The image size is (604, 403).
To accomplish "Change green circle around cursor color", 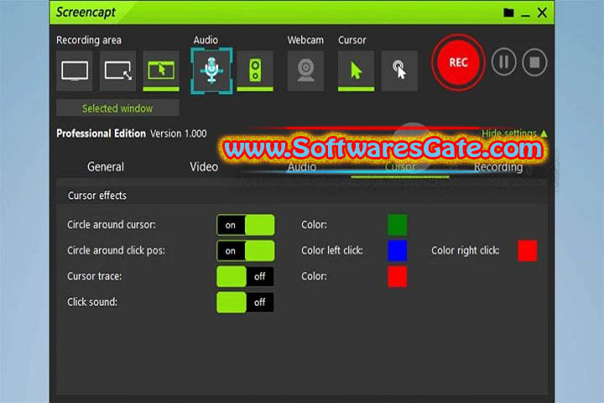I will click(x=397, y=225).
